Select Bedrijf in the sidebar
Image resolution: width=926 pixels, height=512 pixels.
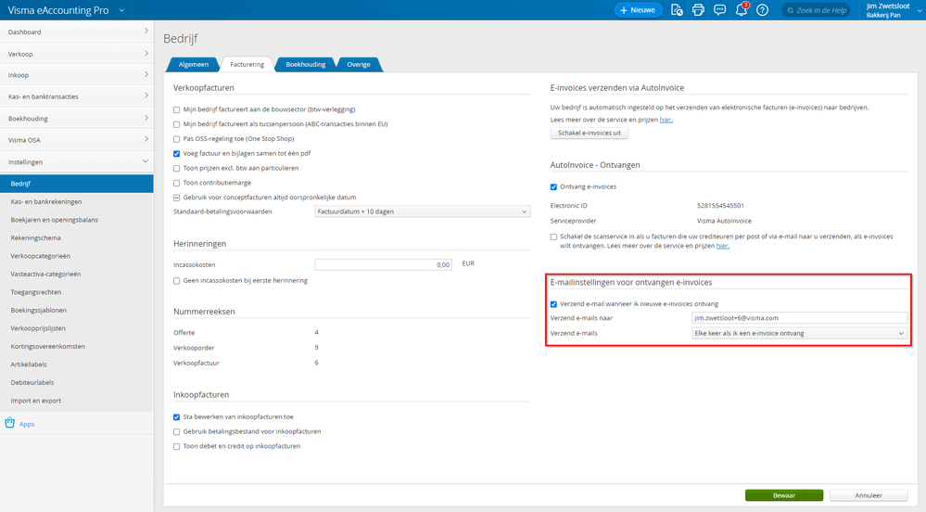point(77,184)
